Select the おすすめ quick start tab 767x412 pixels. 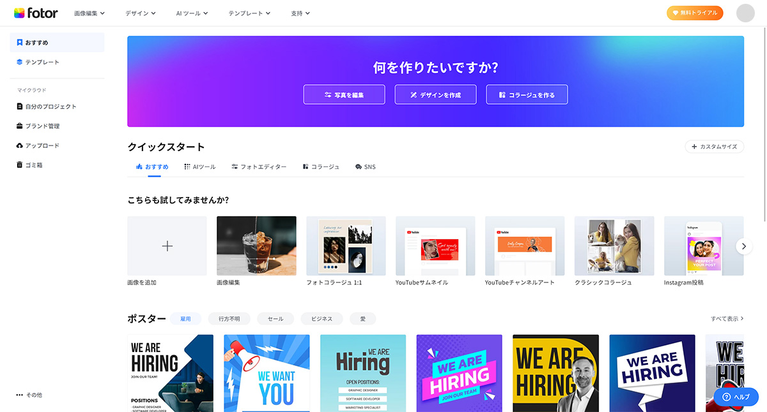point(152,167)
